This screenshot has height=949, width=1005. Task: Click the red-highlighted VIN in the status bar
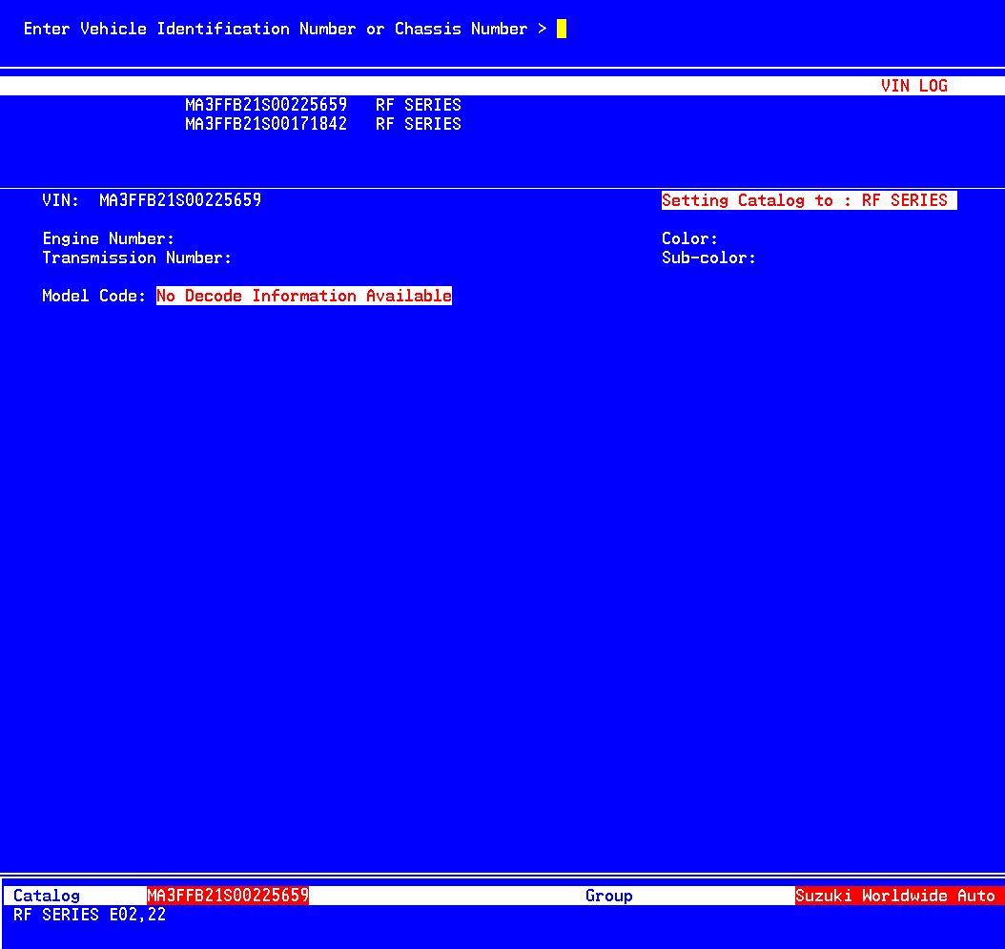228,896
